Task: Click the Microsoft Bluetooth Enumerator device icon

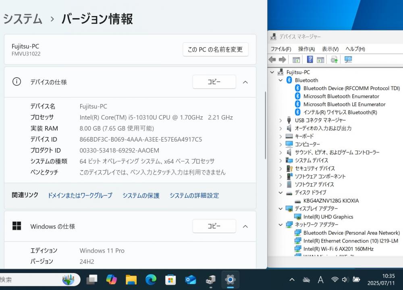Action: pos(298,96)
